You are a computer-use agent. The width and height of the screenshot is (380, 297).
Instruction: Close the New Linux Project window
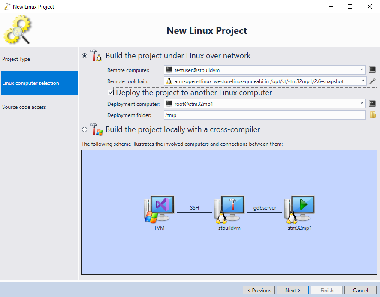pos(370,6)
